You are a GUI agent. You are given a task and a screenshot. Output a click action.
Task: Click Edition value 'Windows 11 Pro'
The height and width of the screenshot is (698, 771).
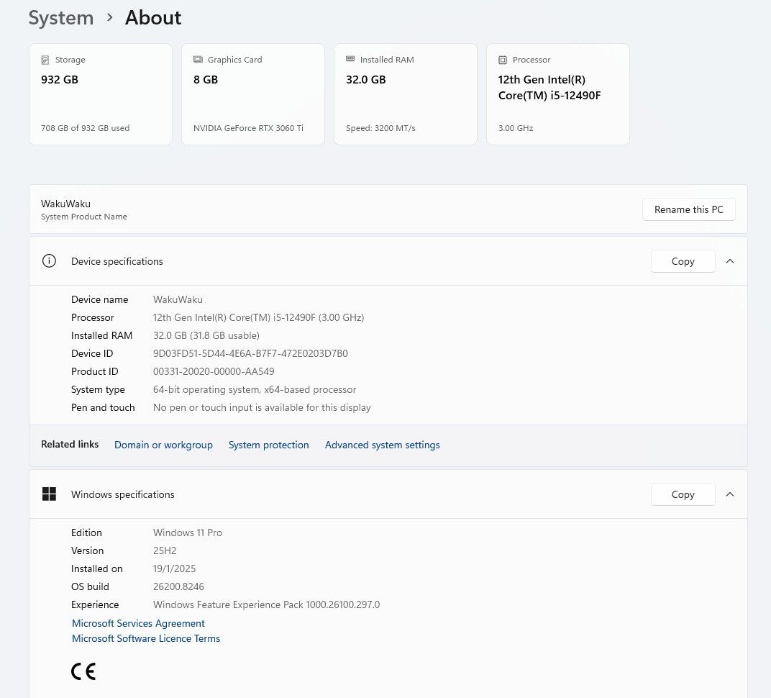188,532
